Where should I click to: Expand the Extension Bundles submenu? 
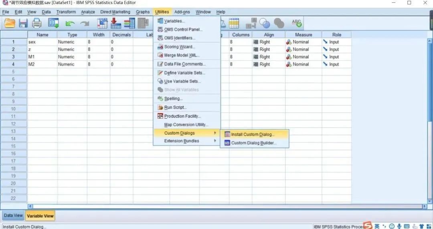click(187, 141)
